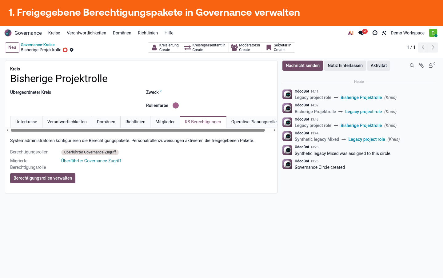Click the OdooBot avatar at 13:25 assigned message
The image size is (443, 278).
click(287, 150)
